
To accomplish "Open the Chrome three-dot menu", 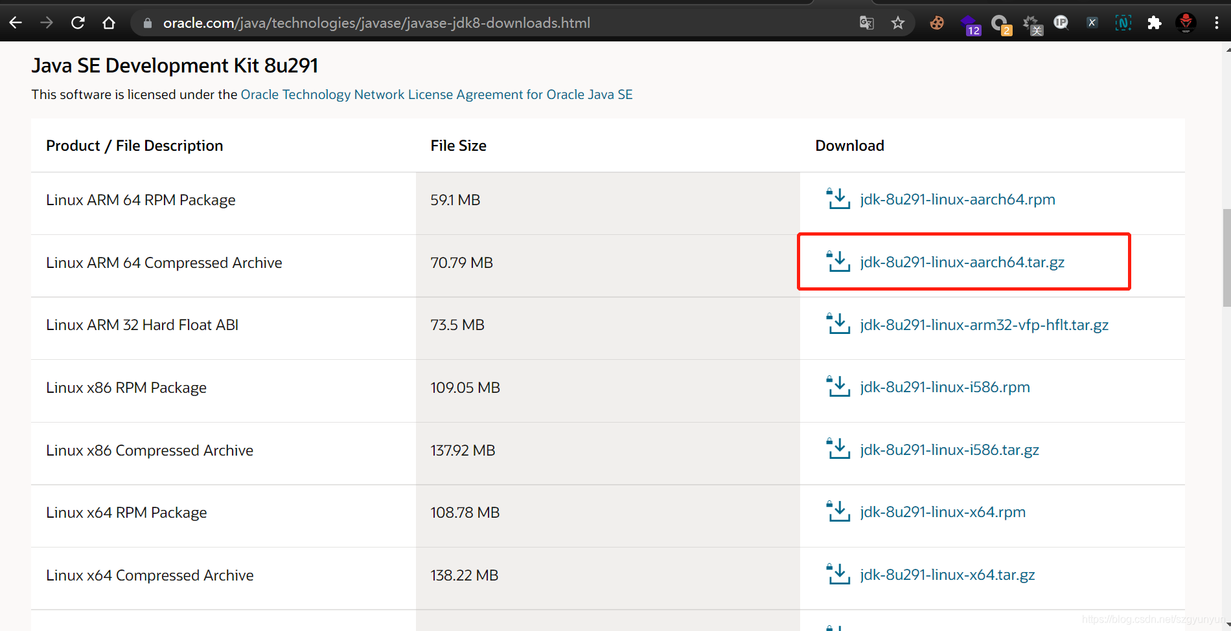I will [x=1216, y=23].
